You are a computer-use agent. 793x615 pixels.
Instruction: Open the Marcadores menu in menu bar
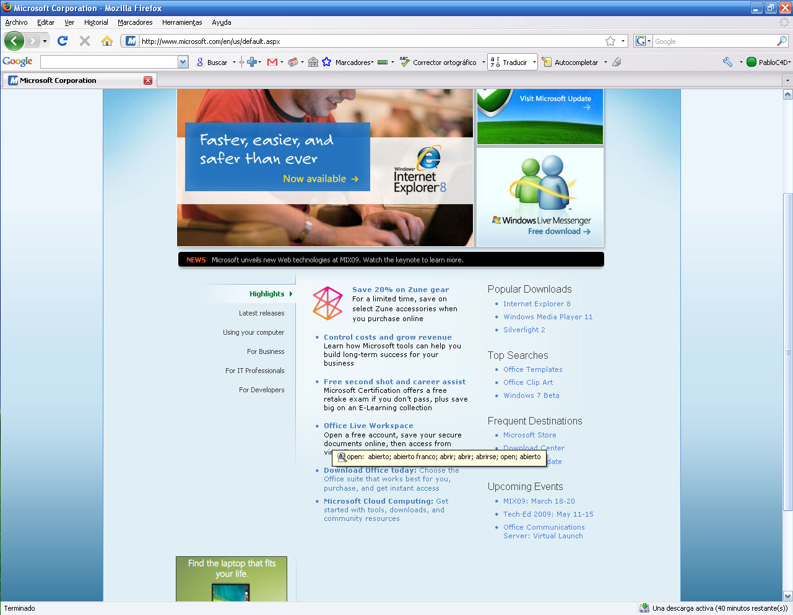135,22
